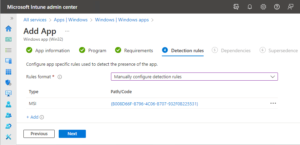Open Rules format dropdown
The width and height of the screenshot is (300, 145).
pyautogui.click(x=194, y=77)
